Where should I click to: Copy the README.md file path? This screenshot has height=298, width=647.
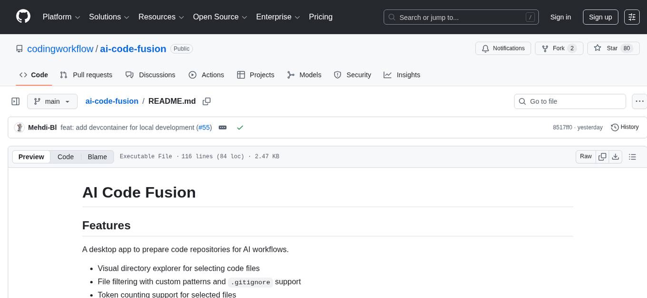pyautogui.click(x=206, y=101)
